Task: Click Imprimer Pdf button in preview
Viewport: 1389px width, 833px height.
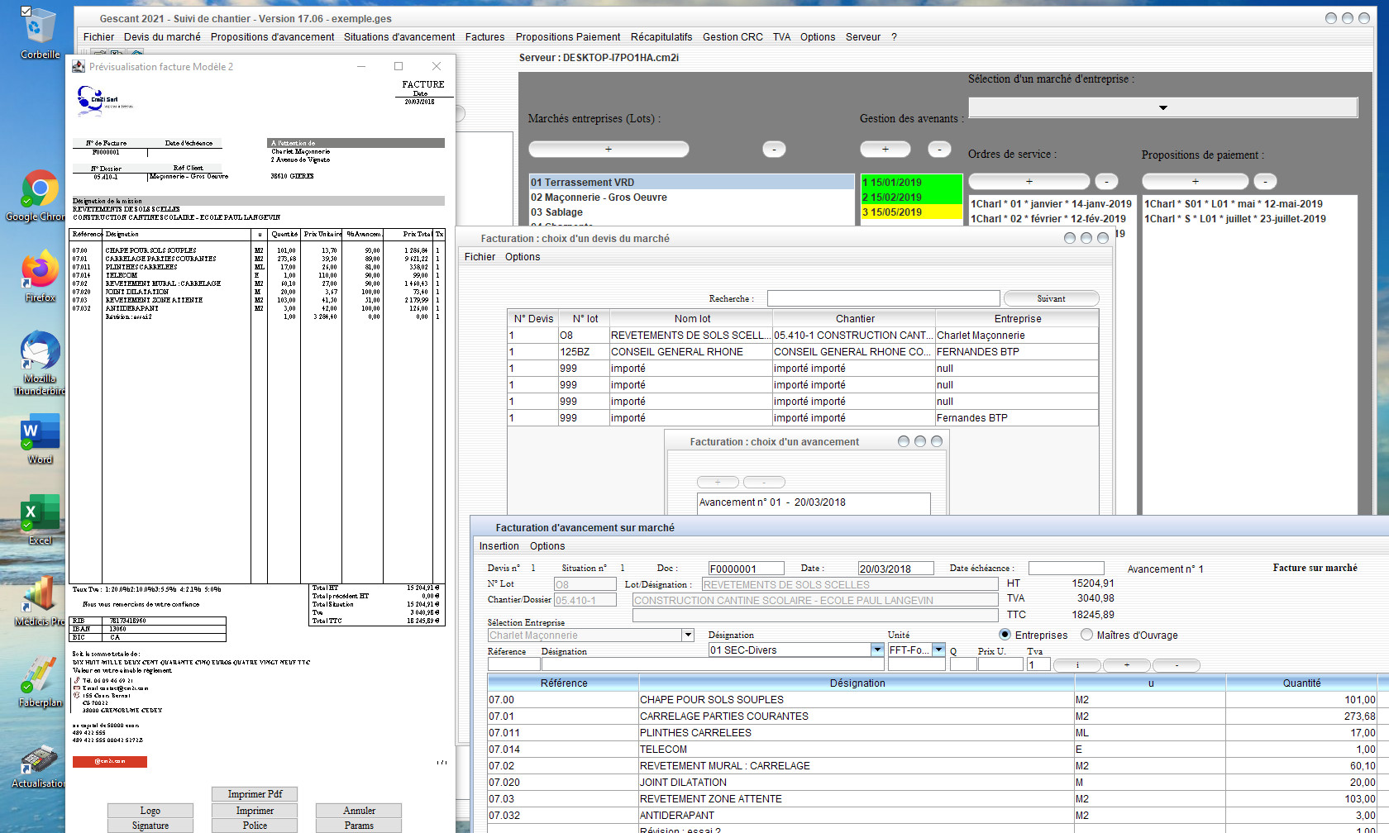Action: click(255, 794)
